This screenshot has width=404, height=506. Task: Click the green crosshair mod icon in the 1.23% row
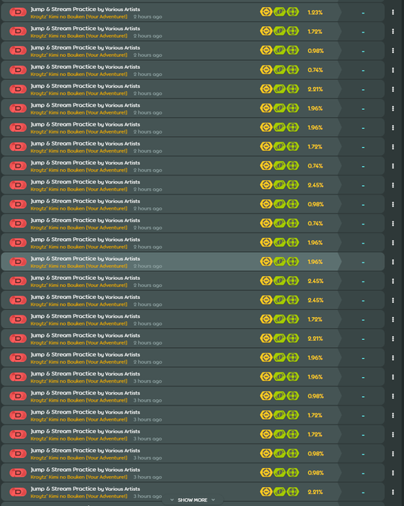pyautogui.click(x=293, y=12)
